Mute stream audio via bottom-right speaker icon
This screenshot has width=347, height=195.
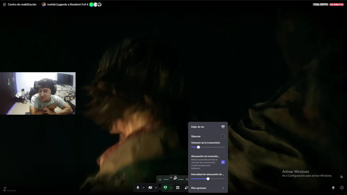click(333, 187)
